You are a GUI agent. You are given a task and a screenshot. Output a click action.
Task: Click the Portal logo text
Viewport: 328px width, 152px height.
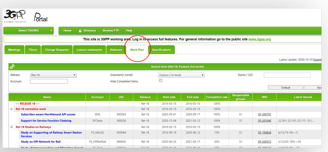[41, 18]
